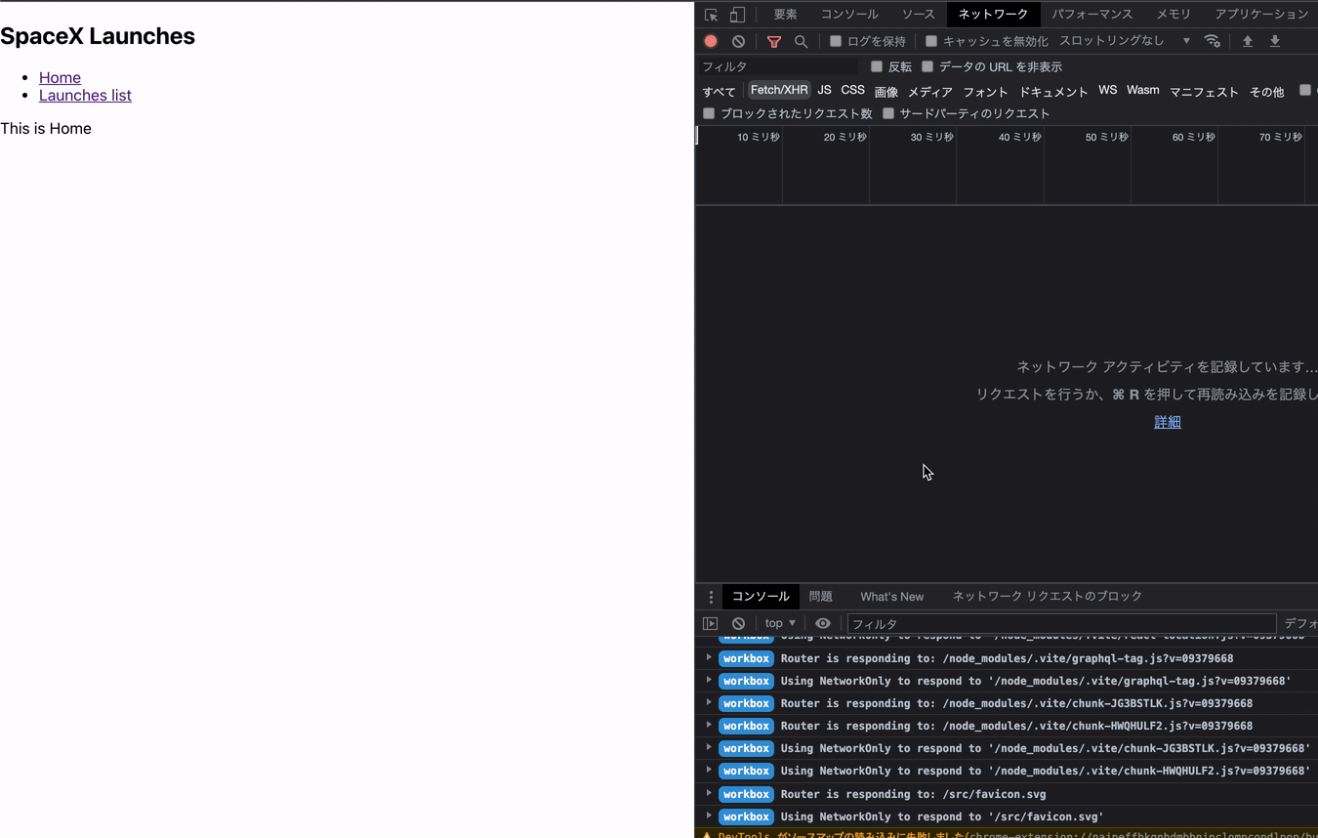Image resolution: width=1318 pixels, height=838 pixels.
Task: Expand the graphql-tag.js Router is responding entry
Action: pyautogui.click(x=709, y=657)
